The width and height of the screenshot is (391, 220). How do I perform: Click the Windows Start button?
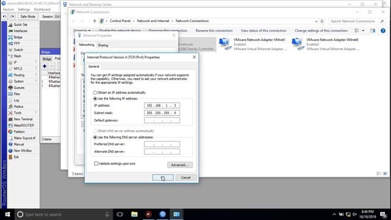[x=7, y=215]
